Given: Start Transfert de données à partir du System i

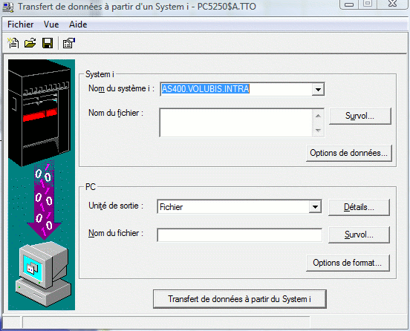Looking at the screenshot, I should 239,299.
